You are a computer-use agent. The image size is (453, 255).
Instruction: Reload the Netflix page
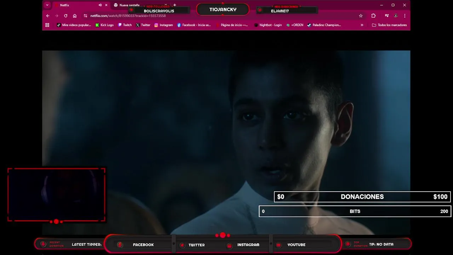tap(65, 16)
